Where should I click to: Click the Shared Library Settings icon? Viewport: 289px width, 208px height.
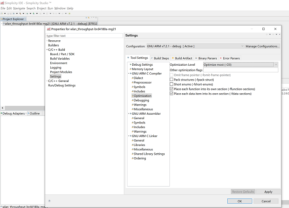[132, 154]
